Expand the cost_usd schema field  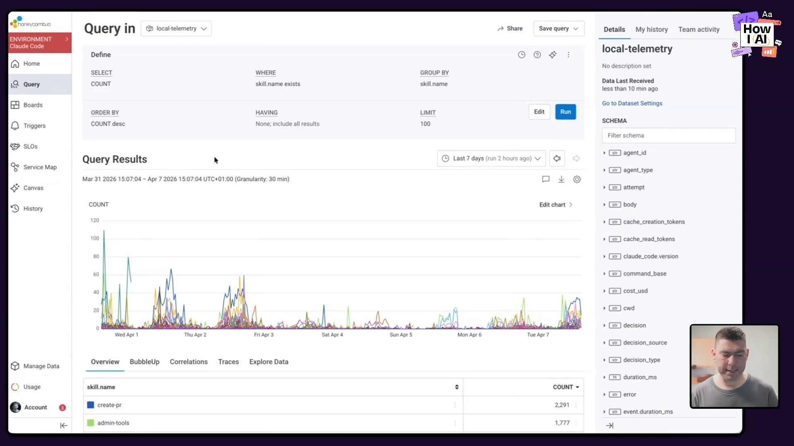click(x=604, y=291)
